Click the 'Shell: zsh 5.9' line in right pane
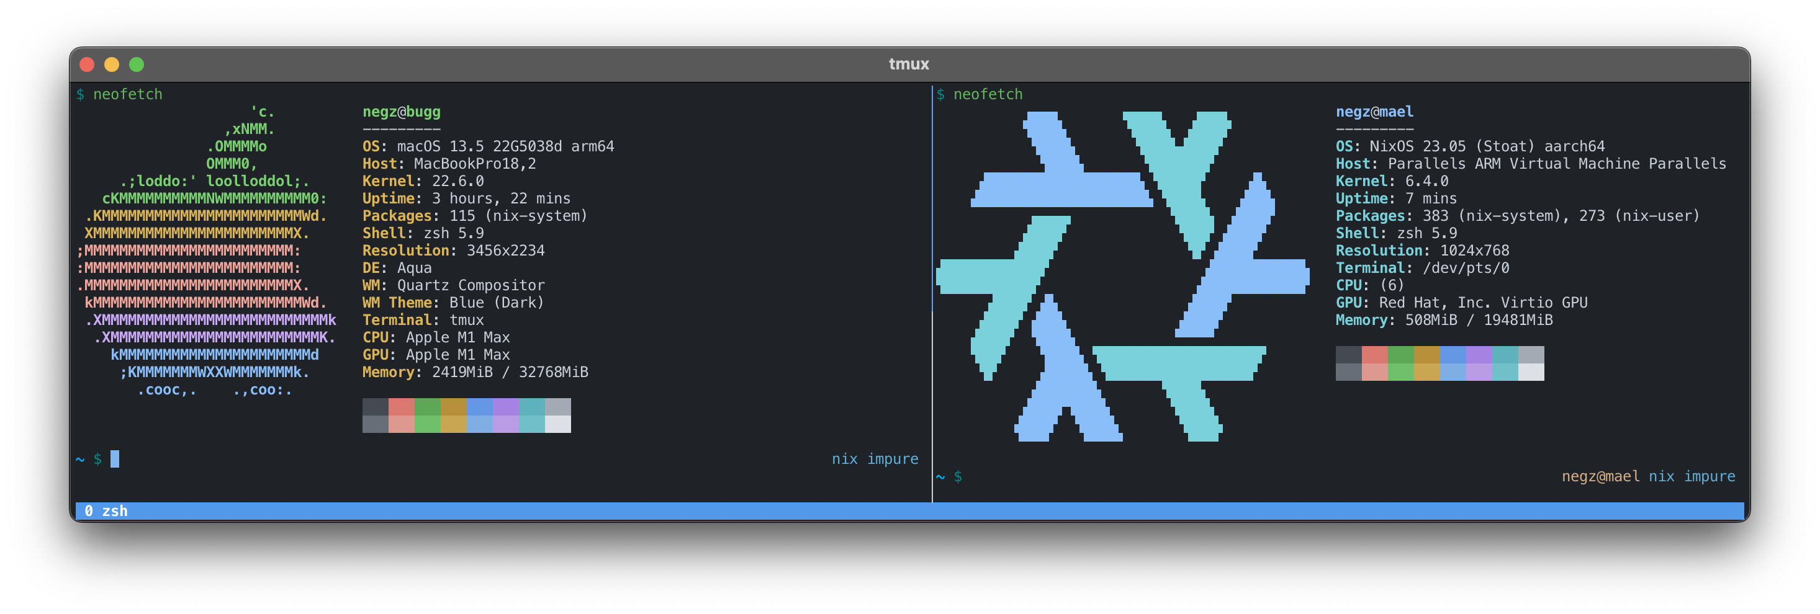The width and height of the screenshot is (1820, 614). 1396,233
